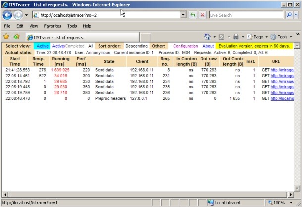302x207 pixels.
Task: Click the Live Search input box
Action: (x=246, y=15)
